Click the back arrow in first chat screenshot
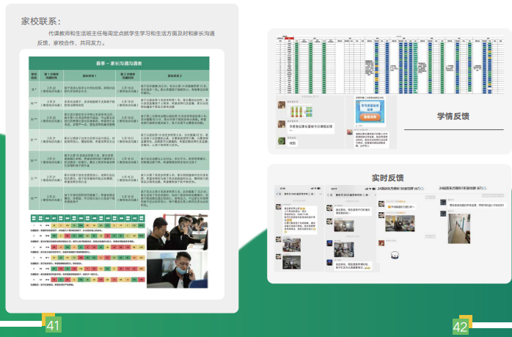 coord(278,194)
